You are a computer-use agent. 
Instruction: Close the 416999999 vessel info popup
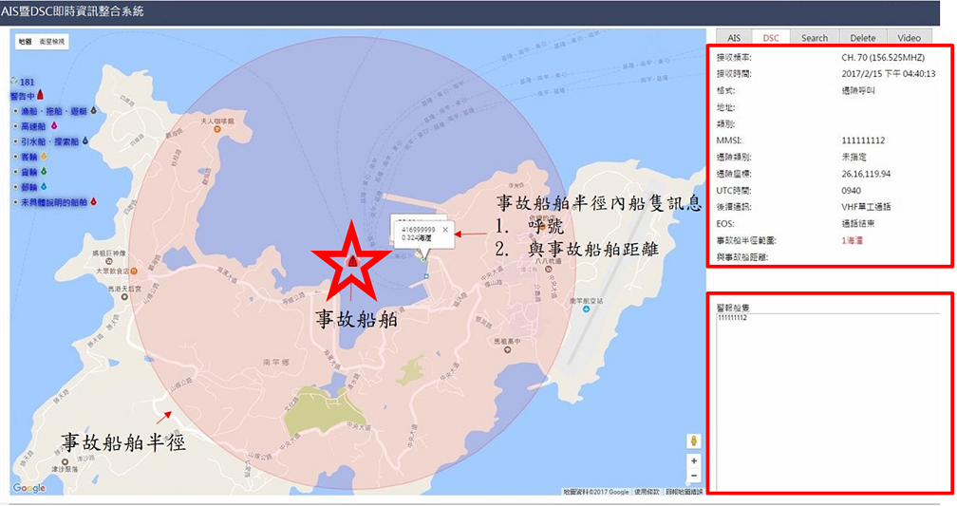tap(445, 230)
